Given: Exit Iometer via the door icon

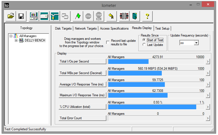Looking at the screenshot, I should [x=134, y=16].
